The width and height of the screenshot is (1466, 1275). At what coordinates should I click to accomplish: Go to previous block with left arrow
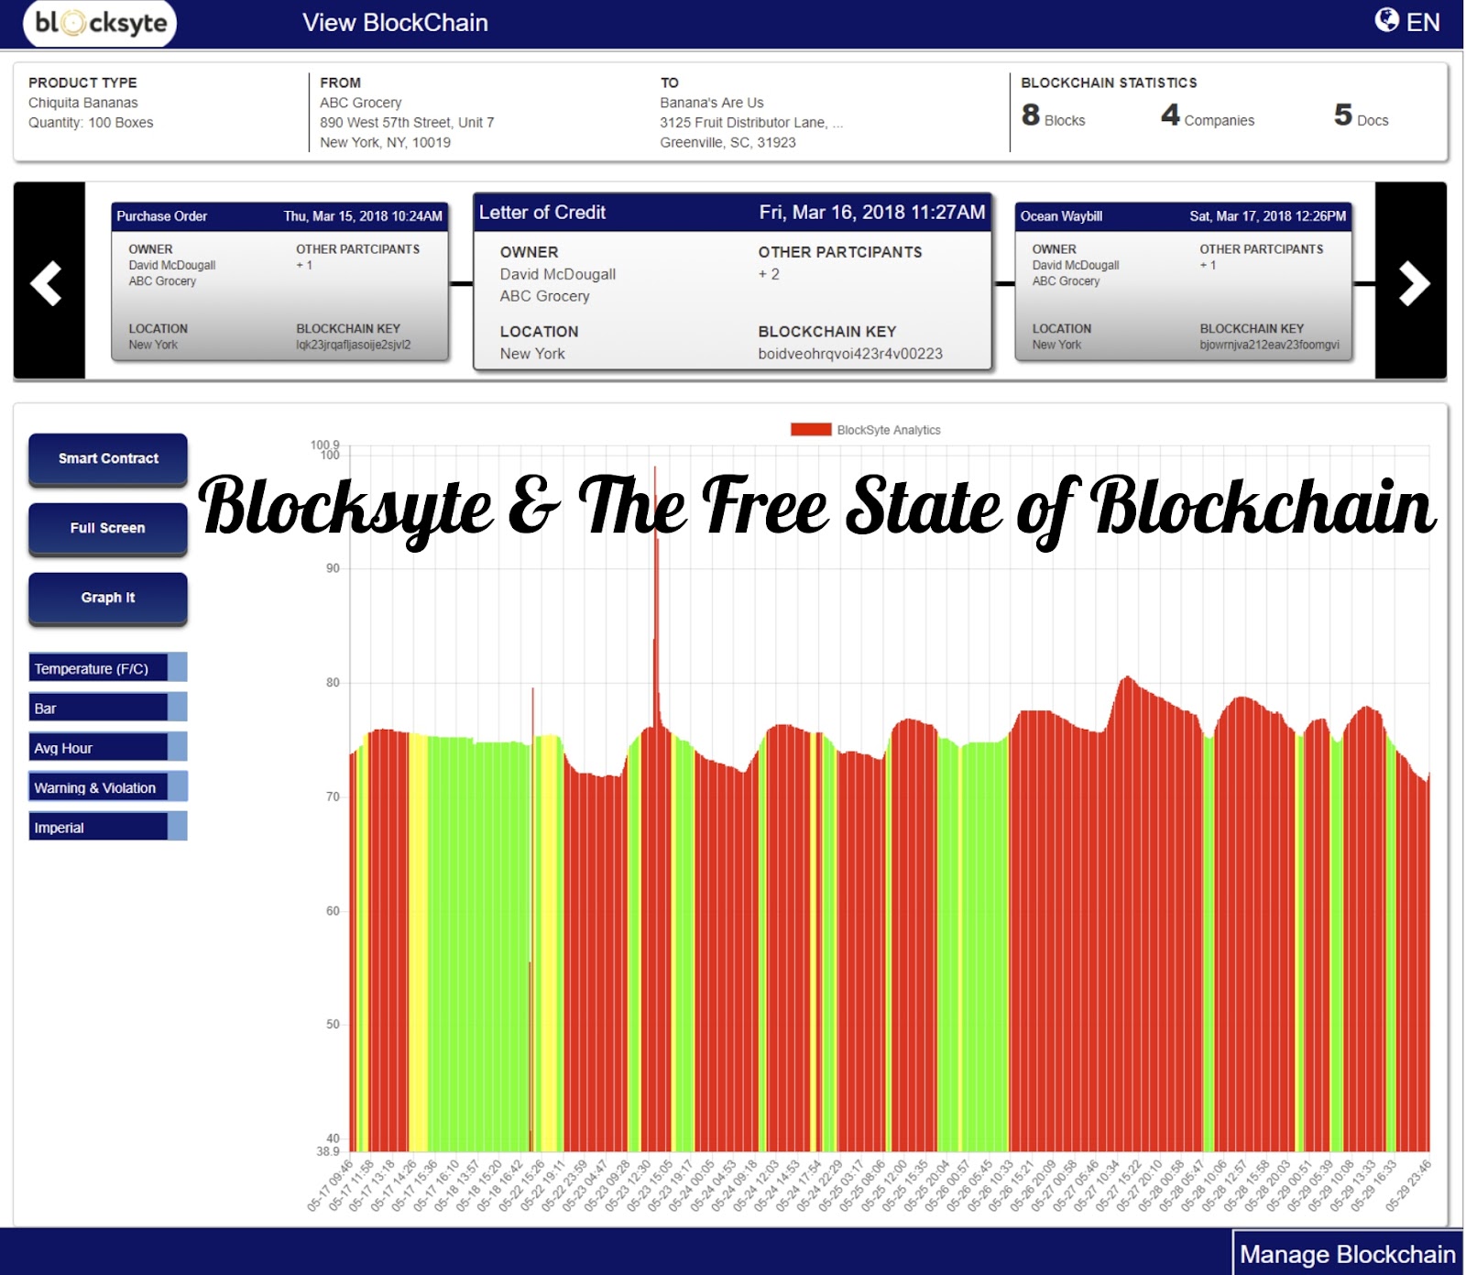click(x=49, y=281)
